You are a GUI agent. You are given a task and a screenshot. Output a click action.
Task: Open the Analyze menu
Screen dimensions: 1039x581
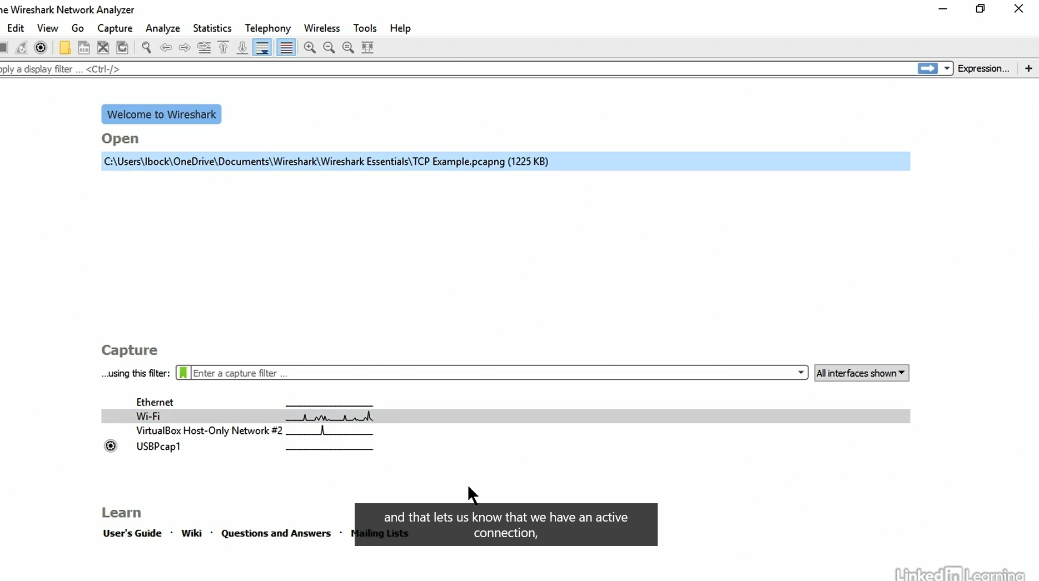click(163, 28)
